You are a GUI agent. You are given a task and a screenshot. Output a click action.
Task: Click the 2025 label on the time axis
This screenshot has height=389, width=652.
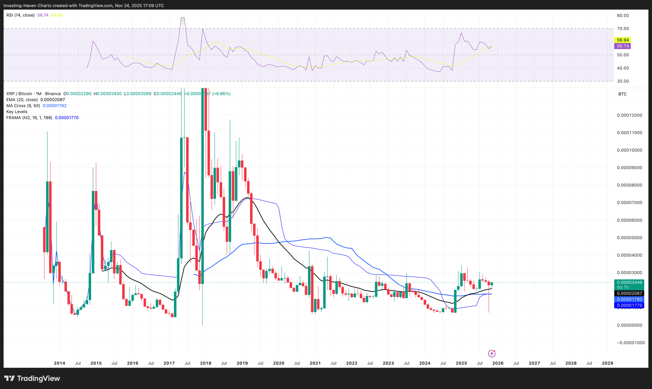[462, 363]
